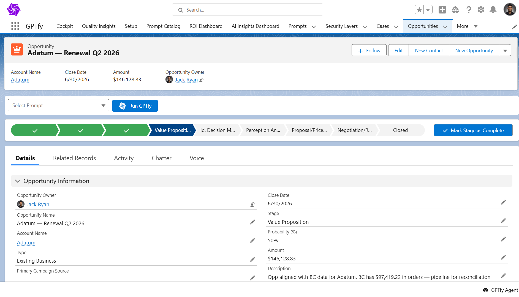
Task: Switch to the Chatter tab
Action: (162, 158)
